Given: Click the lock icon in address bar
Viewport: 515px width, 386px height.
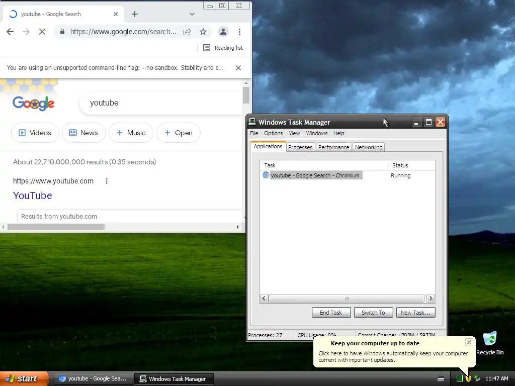Looking at the screenshot, I should click(x=62, y=32).
